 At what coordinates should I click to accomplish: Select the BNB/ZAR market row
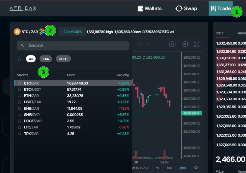(73, 108)
